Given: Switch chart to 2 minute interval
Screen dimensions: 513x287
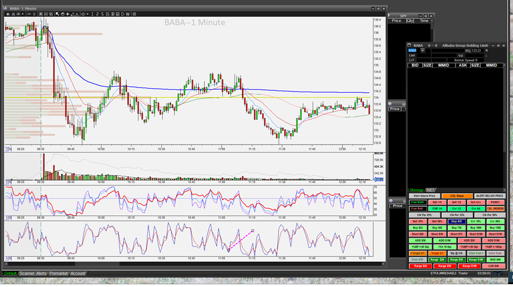Looking at the screenshot, I should tap(97, 14).
